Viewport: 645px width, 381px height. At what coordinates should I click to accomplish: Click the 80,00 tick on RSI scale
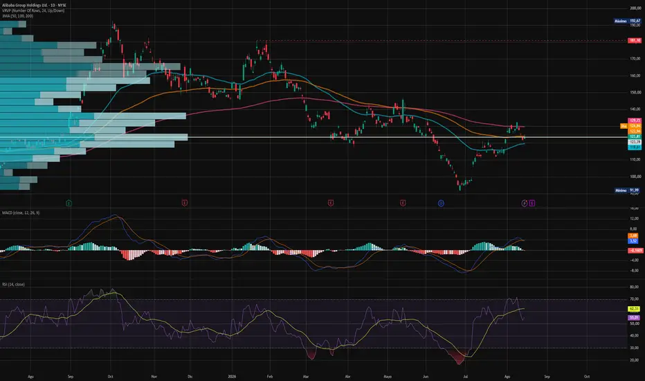click(x=634, y=287)
